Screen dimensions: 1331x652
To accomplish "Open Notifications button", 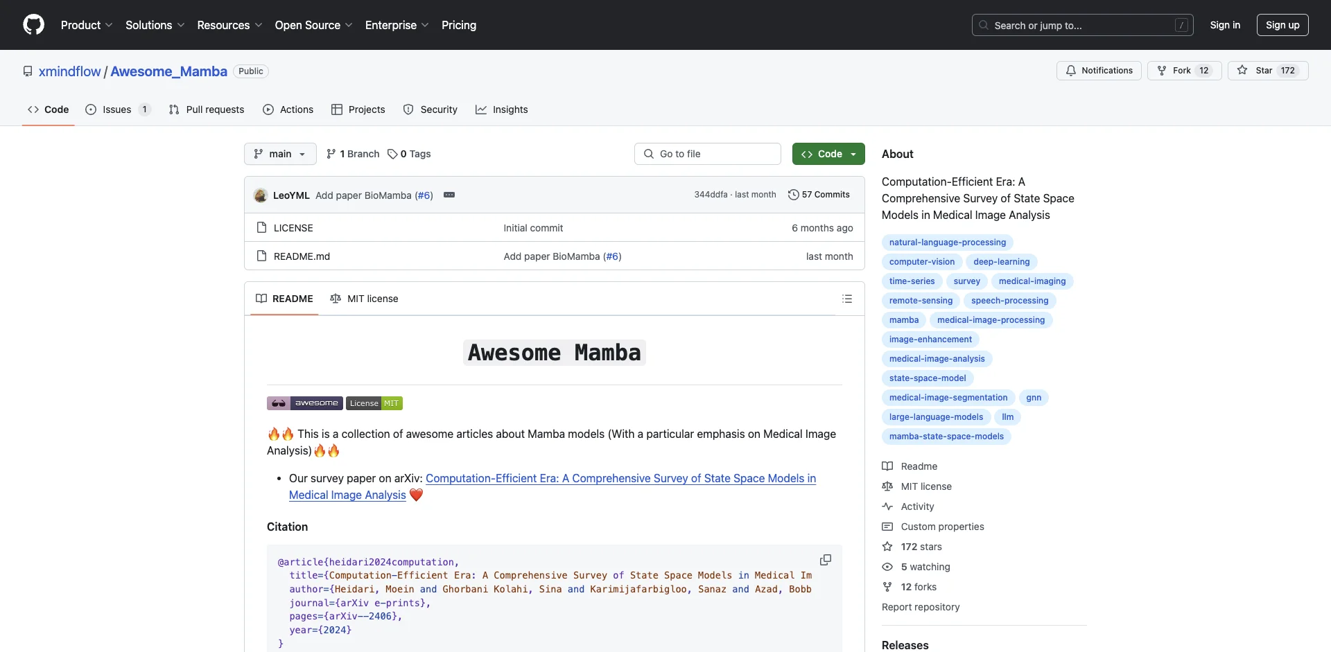I will coord(1099,71).
